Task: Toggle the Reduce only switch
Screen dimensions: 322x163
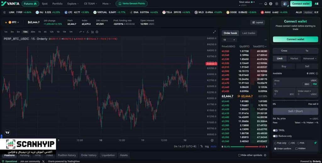Action: pos(275,136)
